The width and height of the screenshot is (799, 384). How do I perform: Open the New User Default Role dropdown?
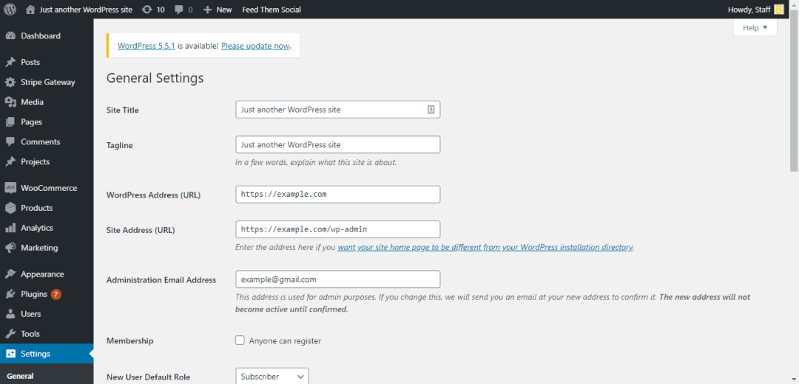click(x=272, y=377)
